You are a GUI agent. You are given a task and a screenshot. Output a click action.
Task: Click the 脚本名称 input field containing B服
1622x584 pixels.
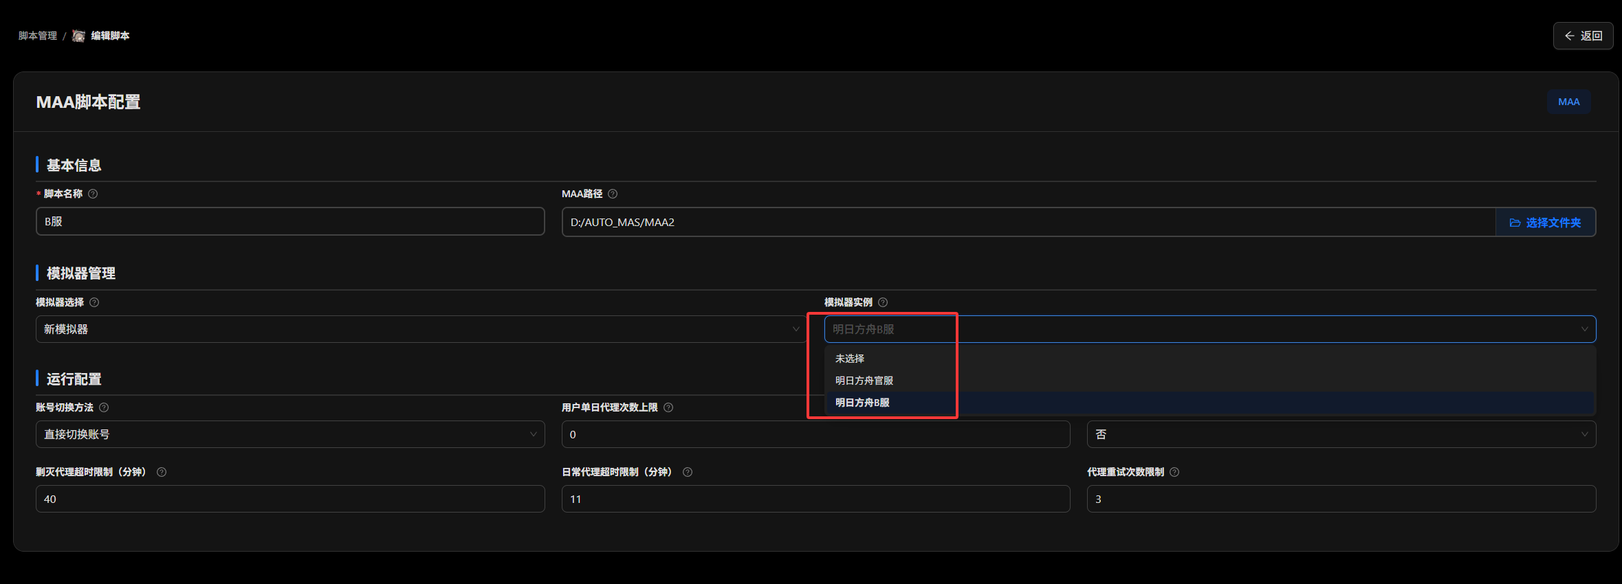click(289, 222)
